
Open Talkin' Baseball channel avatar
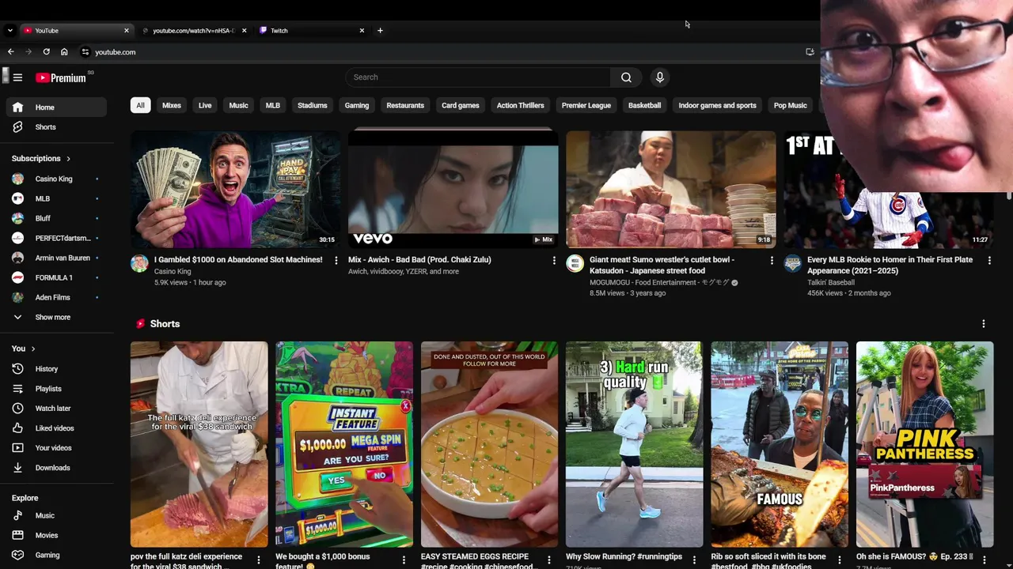click(792, 264)
